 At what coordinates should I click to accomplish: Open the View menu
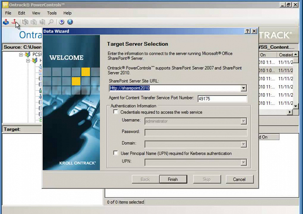click(x=36, y=13)
